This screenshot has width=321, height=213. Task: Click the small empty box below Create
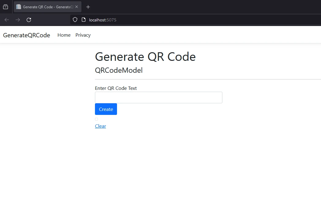[96, 119]
